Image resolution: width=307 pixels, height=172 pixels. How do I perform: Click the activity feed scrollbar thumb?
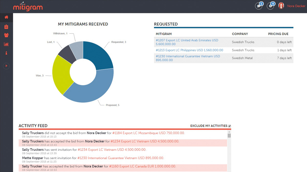[x=229, y=136]
